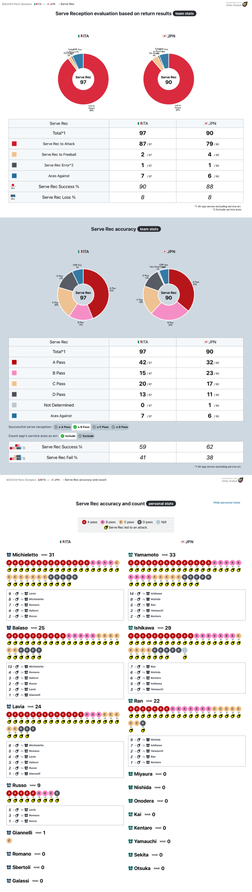Click the team stats badge in top heading
The image size is (252, 892).
click(x=184, y=14)
